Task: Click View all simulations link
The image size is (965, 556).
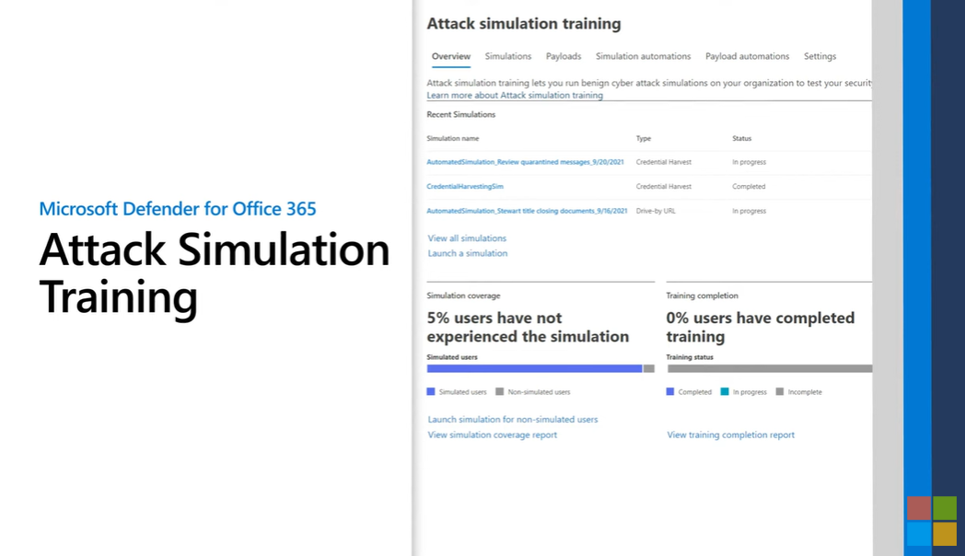Action: pyautogui.click(x=467, y=238)
